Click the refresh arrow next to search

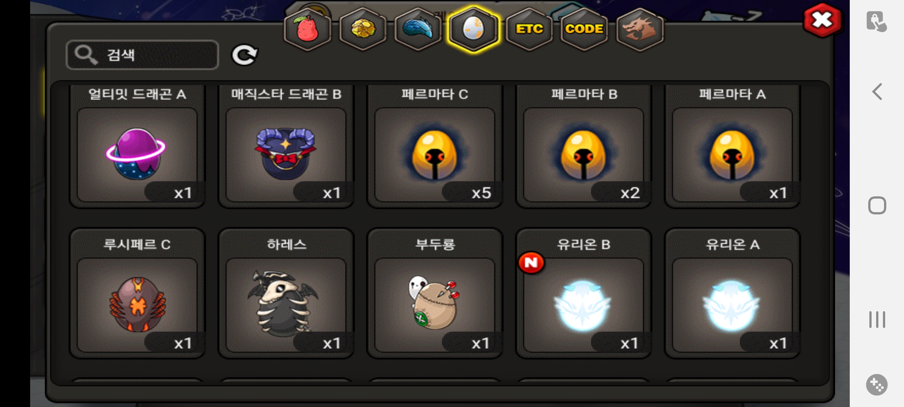(x=244, y=55)
